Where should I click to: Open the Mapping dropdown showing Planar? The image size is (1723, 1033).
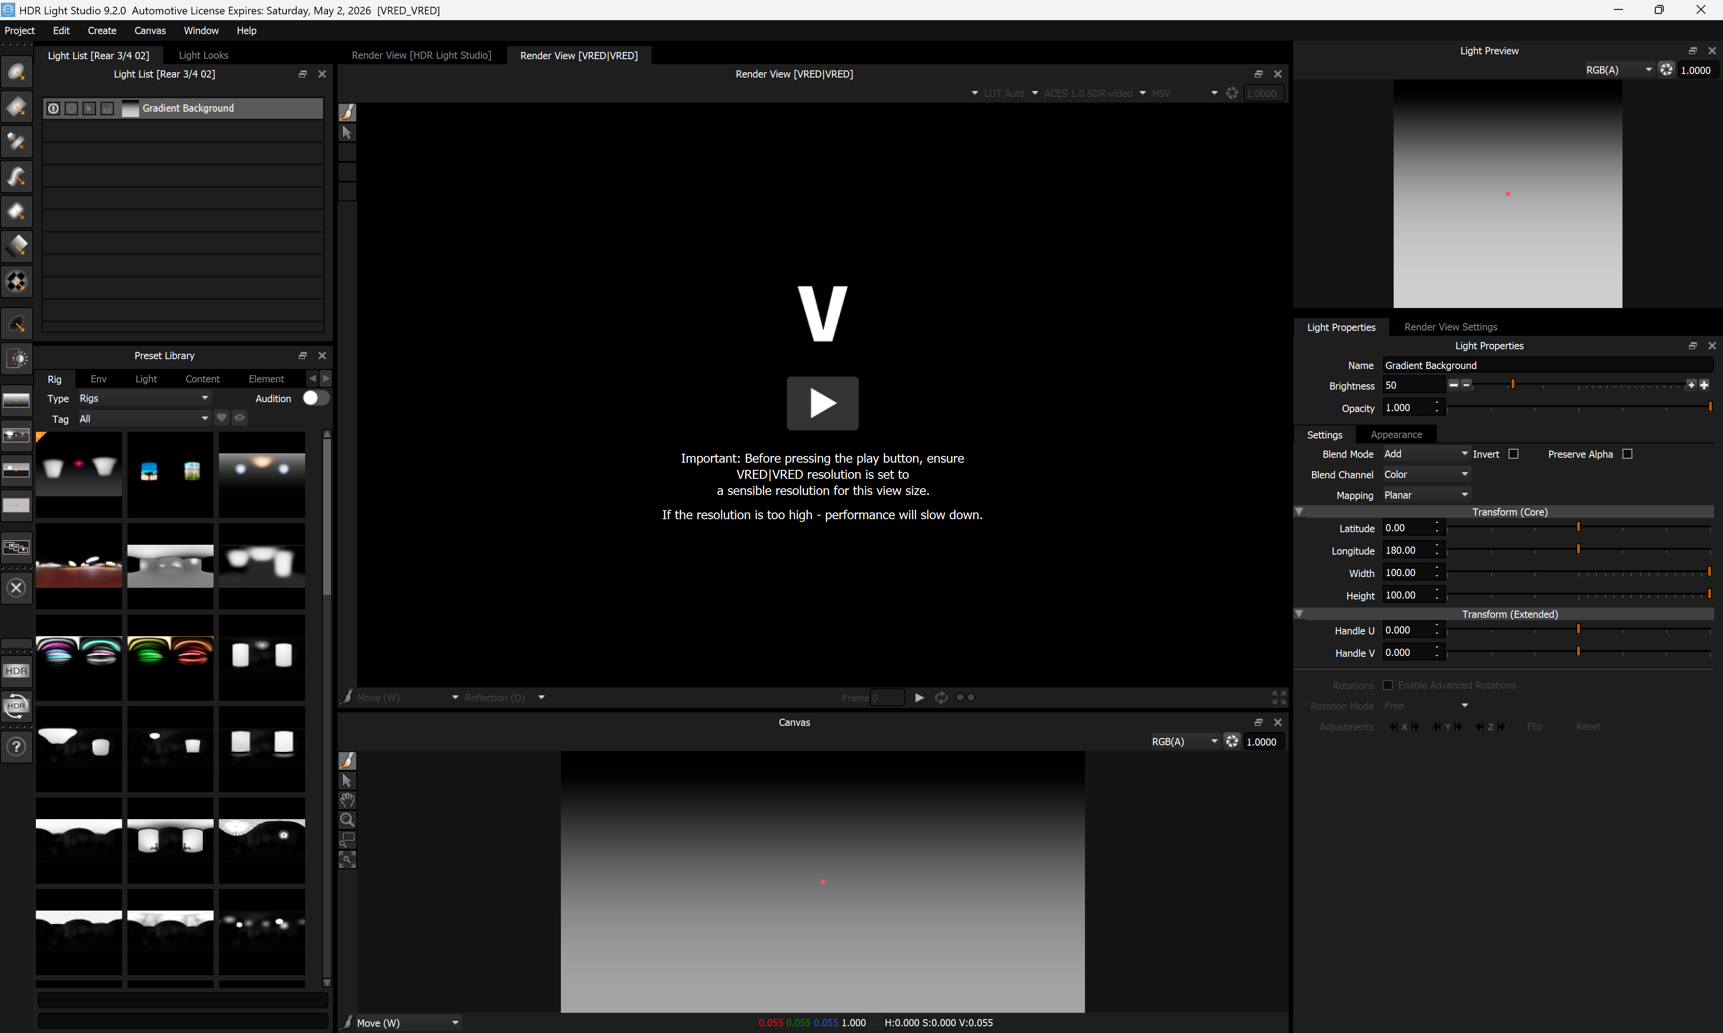tap(1425, 495)
